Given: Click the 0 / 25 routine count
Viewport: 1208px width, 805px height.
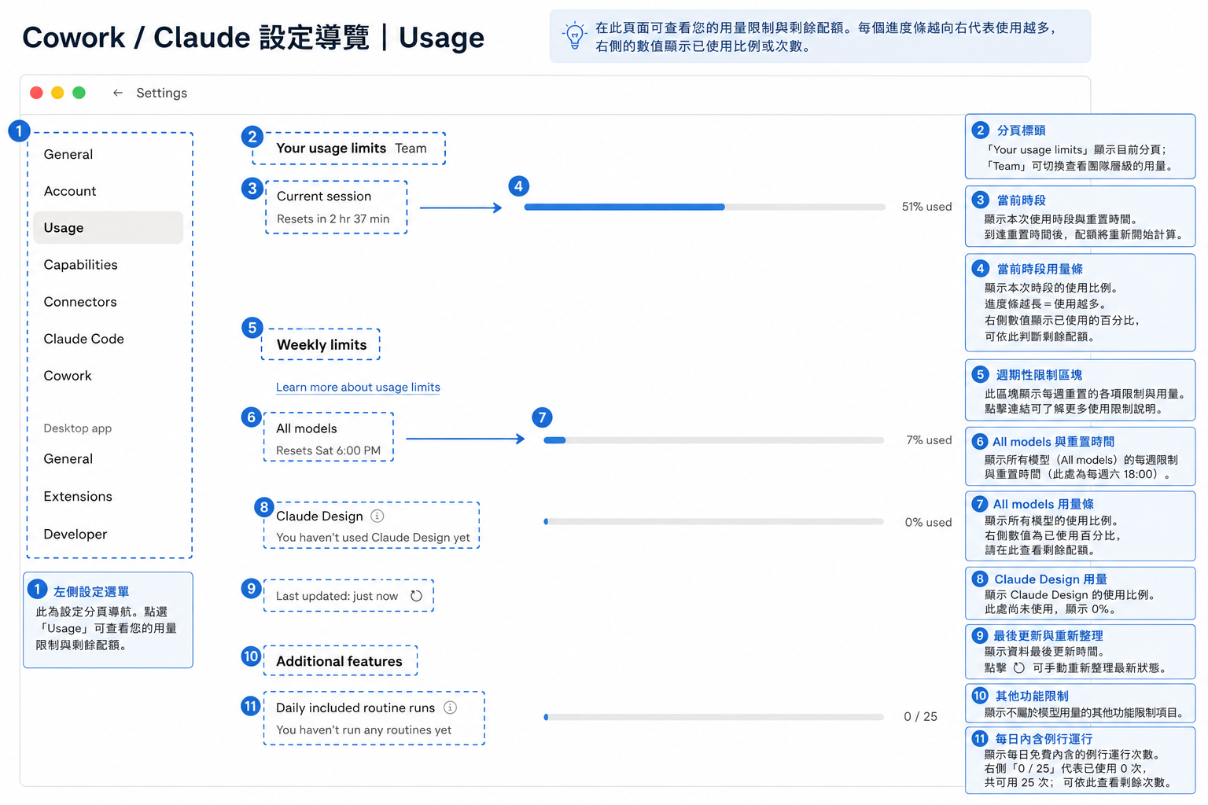Looking at the screenshot, I should click(x=920, y=716).
